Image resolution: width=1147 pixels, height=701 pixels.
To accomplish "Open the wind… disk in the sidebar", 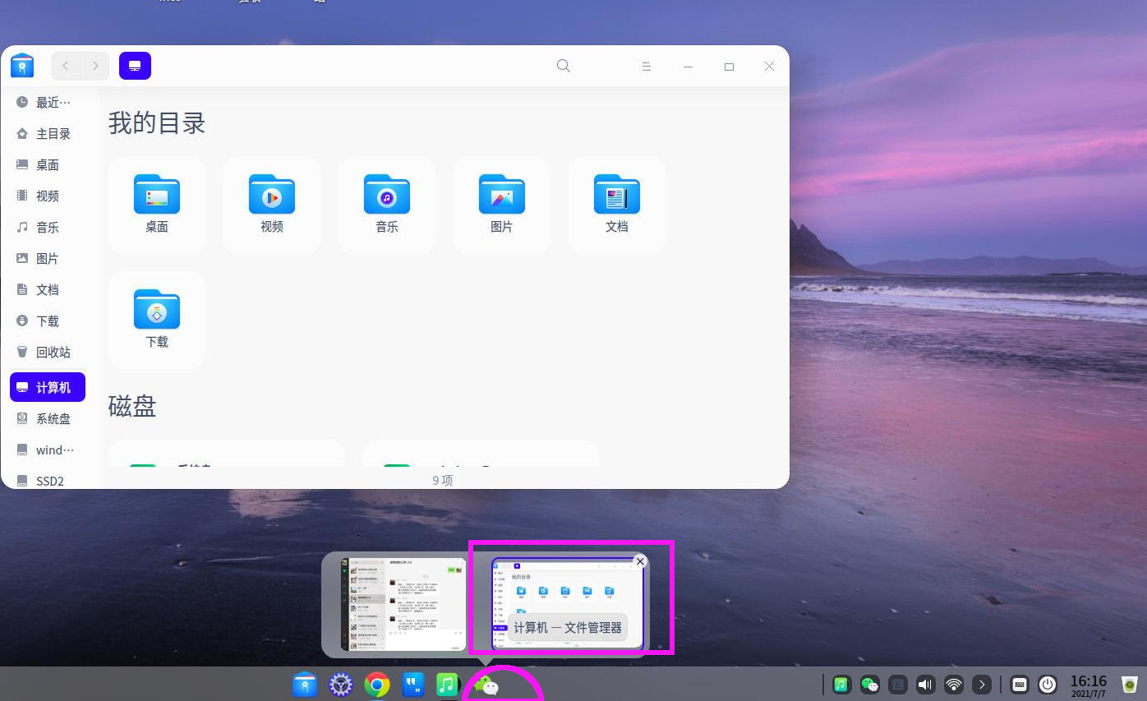I will (x=48, y=450).
